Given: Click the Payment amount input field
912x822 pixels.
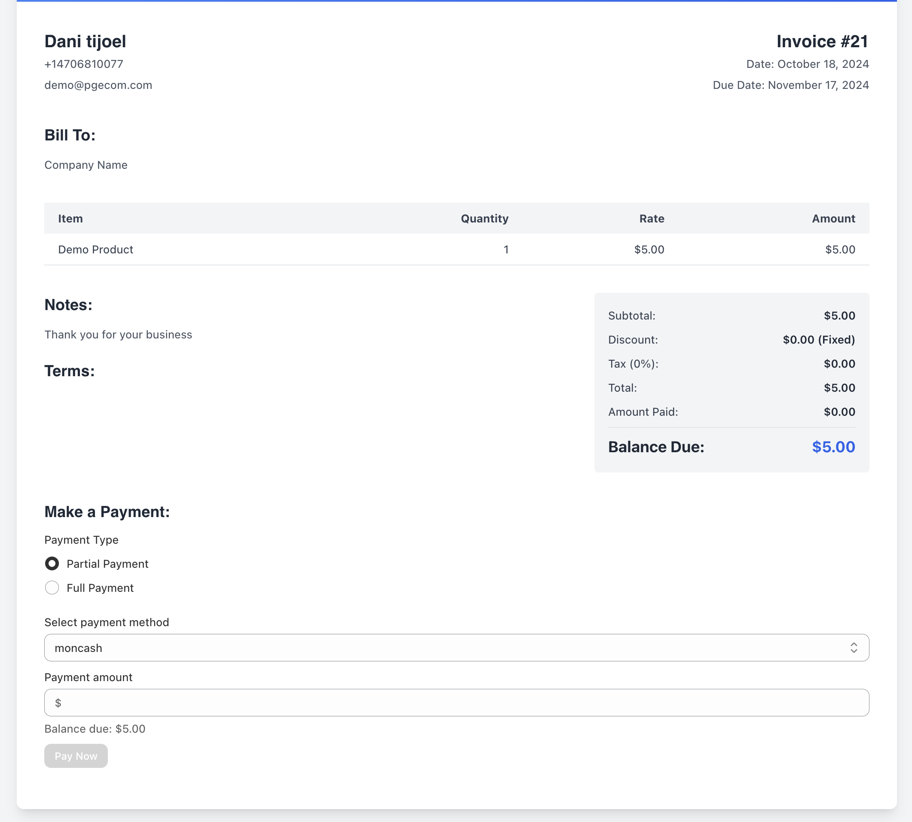Looking at the screenshot, I should [x=456, y=703].
